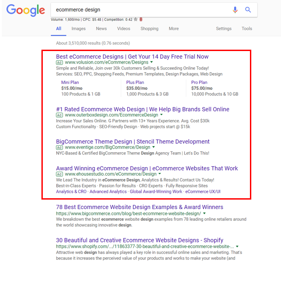Expand dropdown arrow next to shopify.com URL
Viewport: 281px width, 289px height.
coord(237,247)
